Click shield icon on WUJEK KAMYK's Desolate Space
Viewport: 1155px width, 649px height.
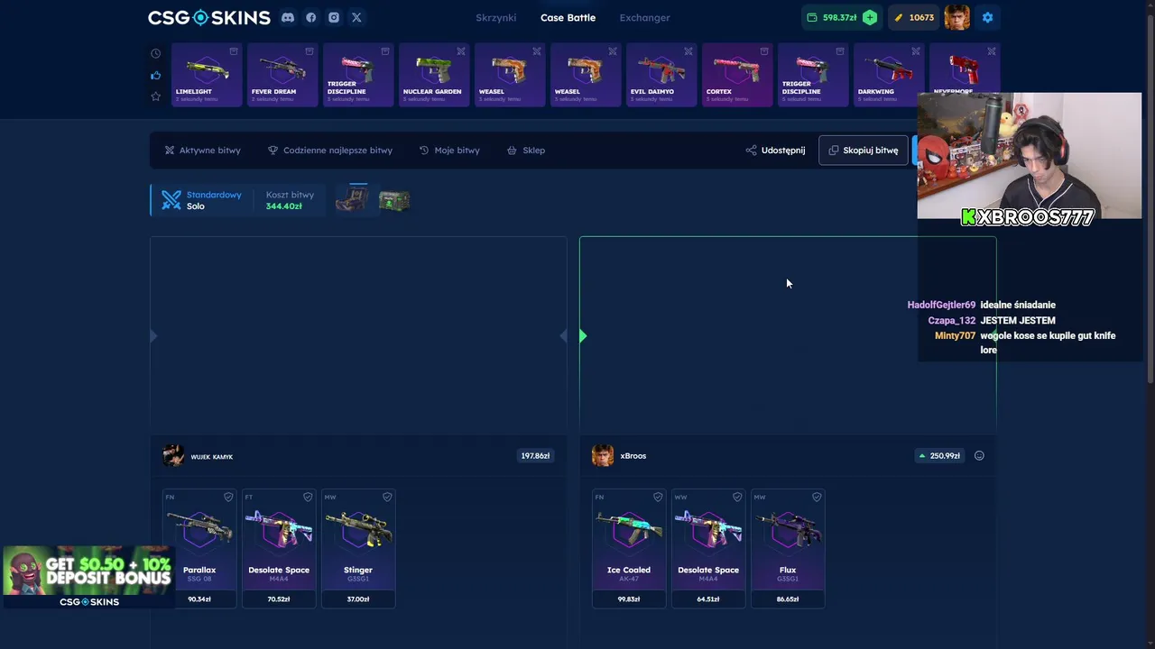tap(308, 497)
